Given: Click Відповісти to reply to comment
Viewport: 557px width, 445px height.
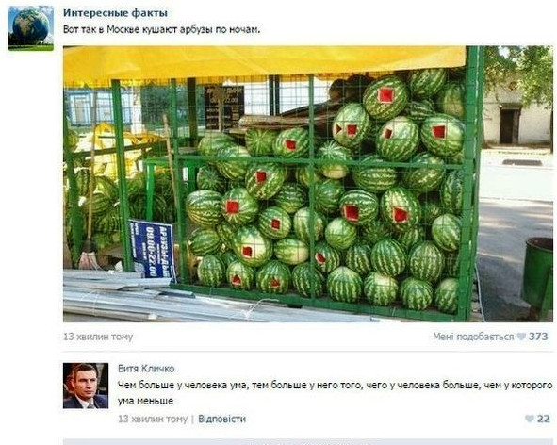Looking at the screenshot, I should [221, 419].
